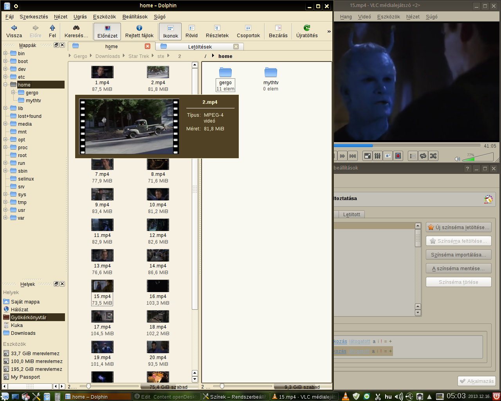This screenshot has width=501, height=401.
Task: Adjust left pane zoom slider
Action: (x=88, y=387)
